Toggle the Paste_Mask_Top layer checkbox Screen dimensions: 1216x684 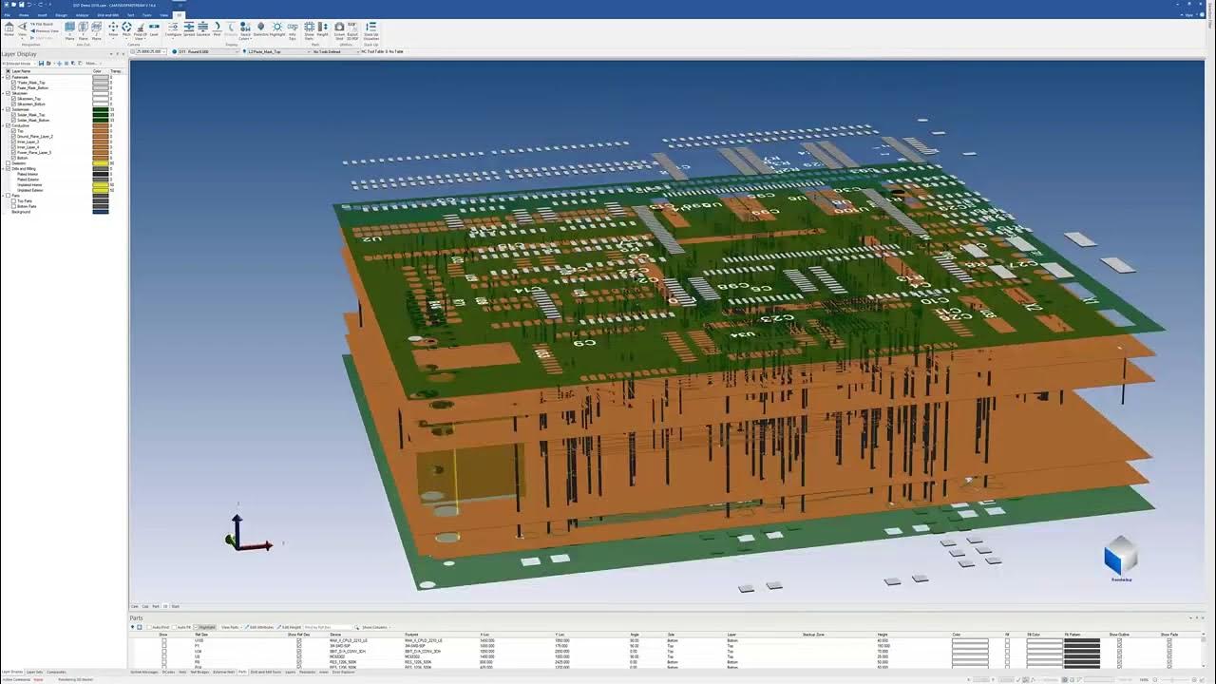point(13,83)
